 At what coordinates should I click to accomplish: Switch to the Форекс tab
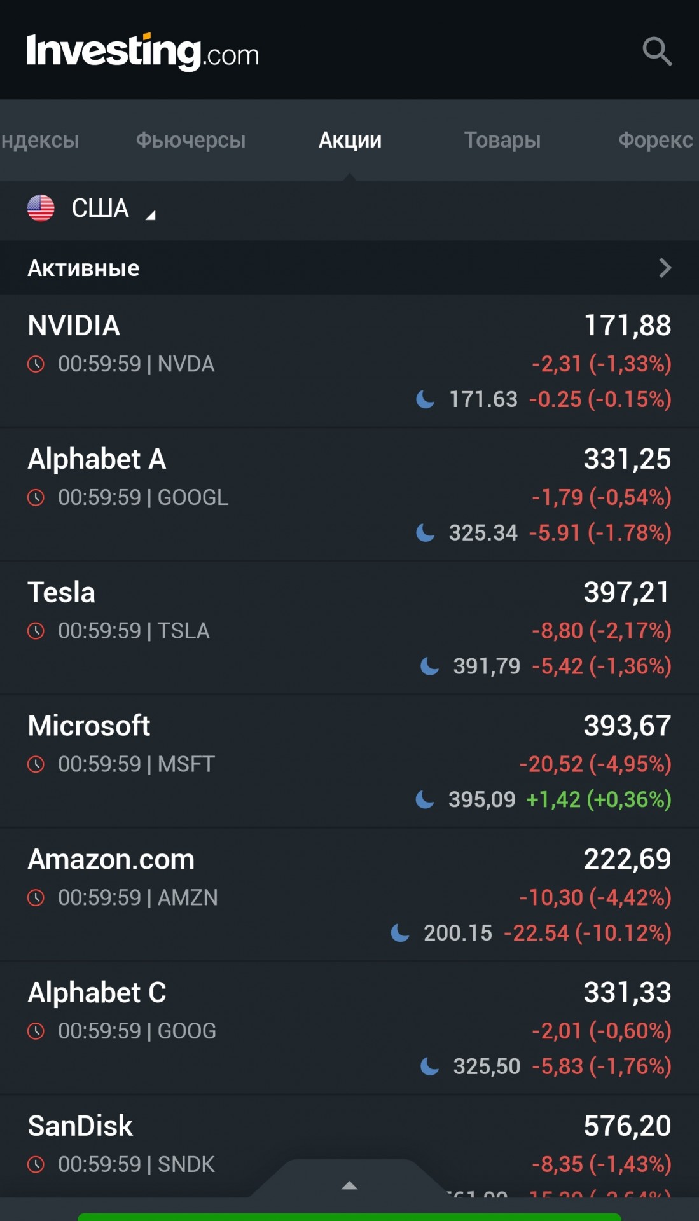tap(656, 140)
